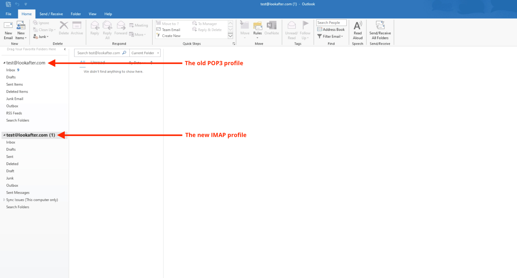
Task: Click search magnifier icon in mailbox search
Action: 124,53
